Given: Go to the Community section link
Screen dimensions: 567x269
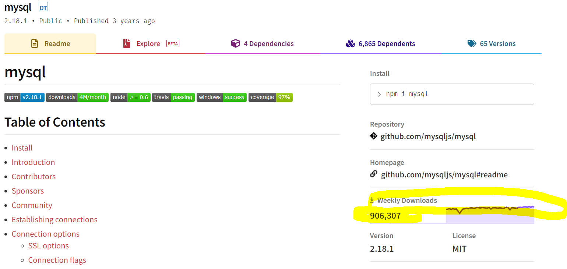Looking at the screenshot, I should click(x=32, y=205).
